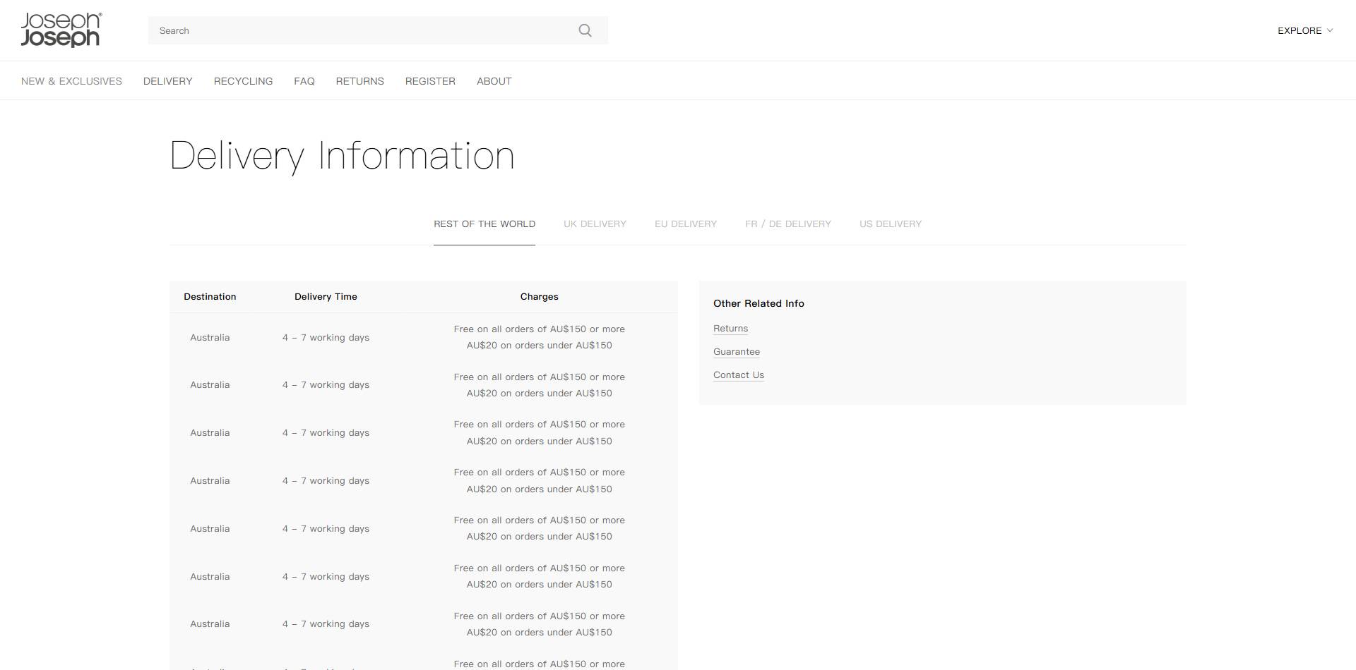The width and height of the screenshot is (1356, 670).
Task: Click the Joseph Joseph logo
Action: [x=61, y=30]
